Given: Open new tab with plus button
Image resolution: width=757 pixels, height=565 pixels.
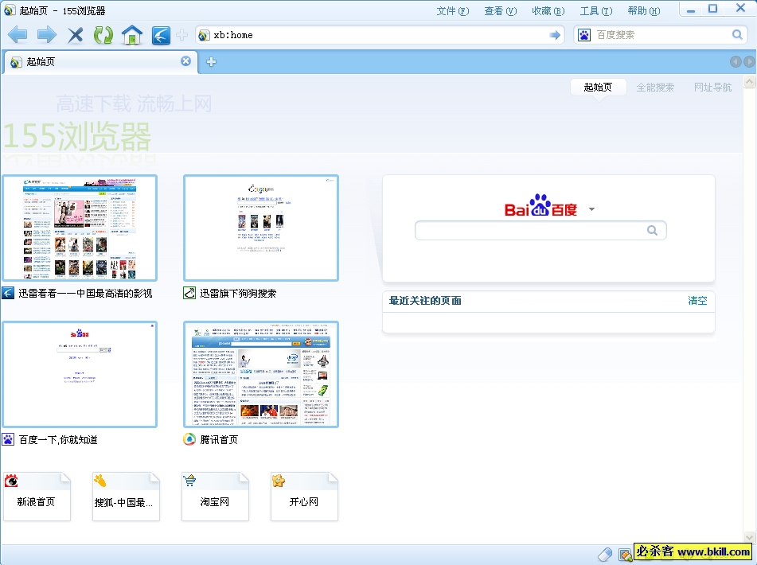Looking at the screenshot, I should point(211,62).
